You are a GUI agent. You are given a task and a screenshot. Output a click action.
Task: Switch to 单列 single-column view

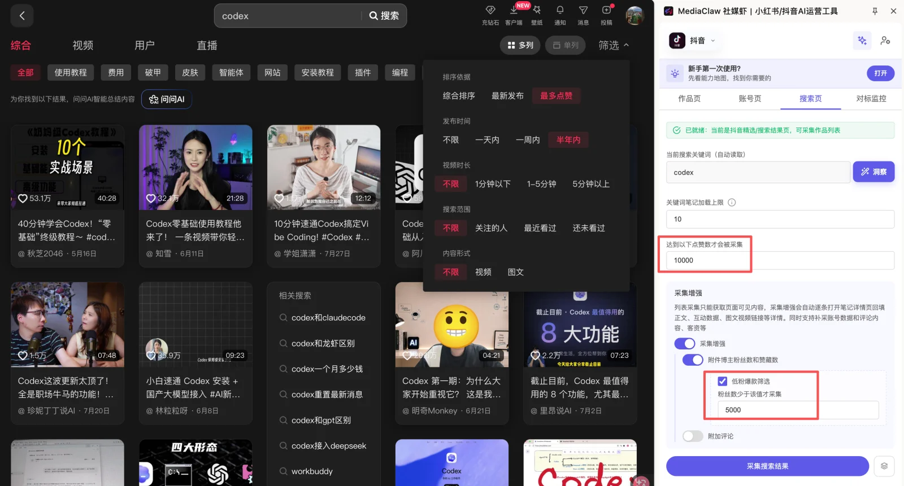coord(566,45)
